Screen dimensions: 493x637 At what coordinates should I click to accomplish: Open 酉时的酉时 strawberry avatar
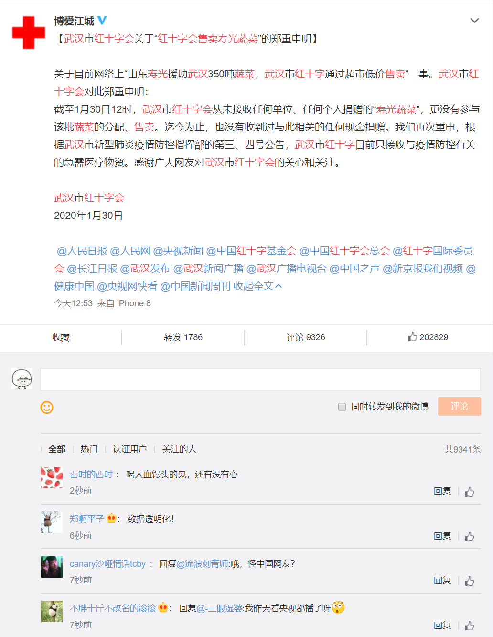pyautogui.click(x=52, y=477)
